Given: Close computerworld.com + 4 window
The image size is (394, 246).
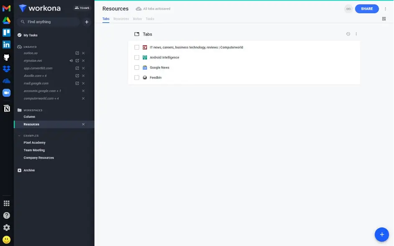Looking at the screenshot, I should point(83,98).
